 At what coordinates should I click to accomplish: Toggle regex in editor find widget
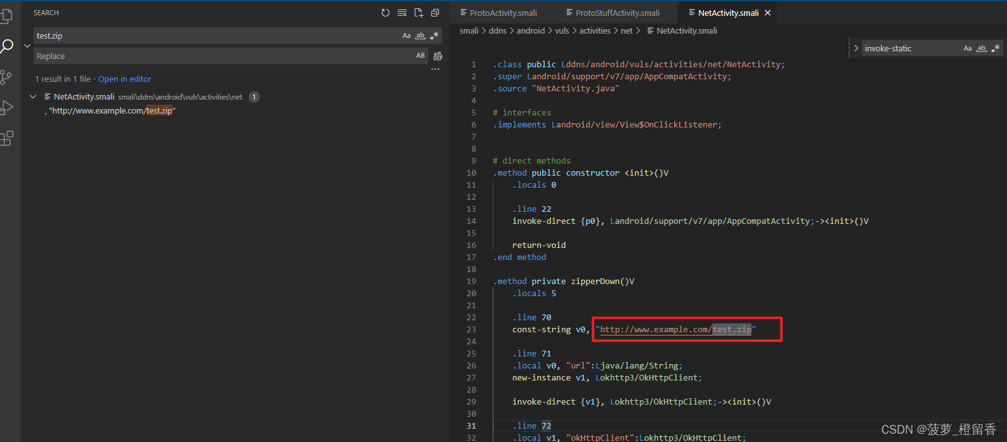coord(996,48)
